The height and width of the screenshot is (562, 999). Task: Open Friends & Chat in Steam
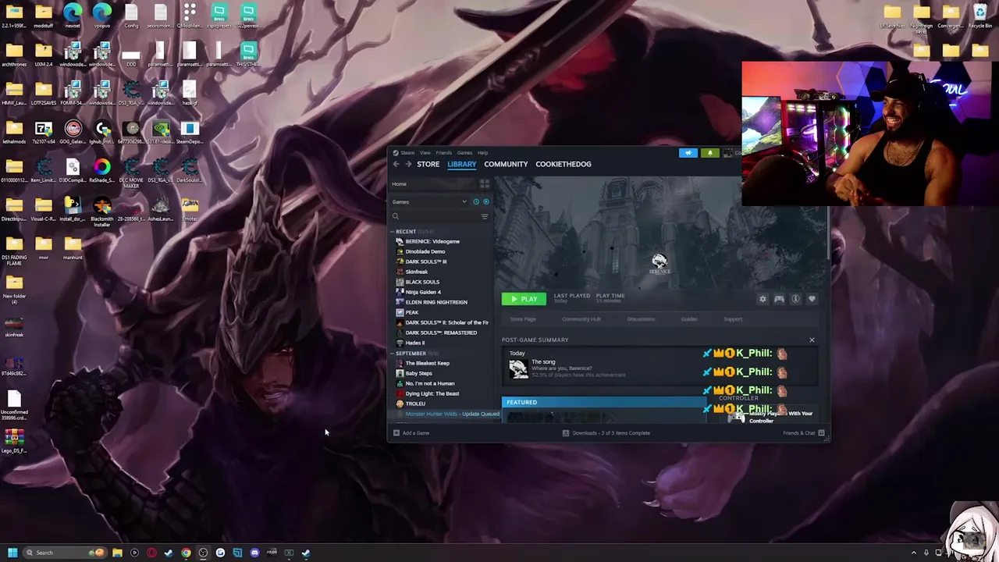point(804,433)
